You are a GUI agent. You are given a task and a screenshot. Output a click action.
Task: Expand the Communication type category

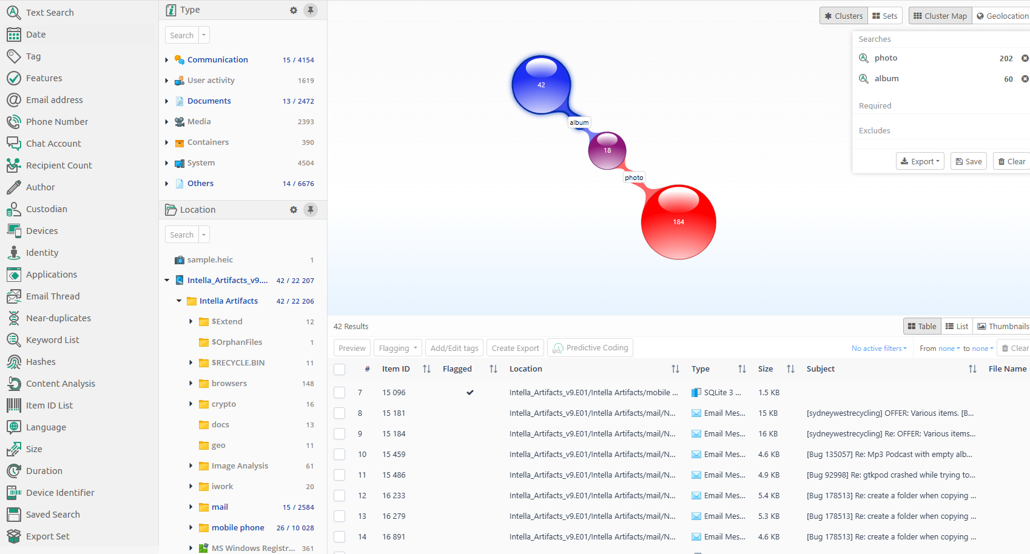[167, 60]
